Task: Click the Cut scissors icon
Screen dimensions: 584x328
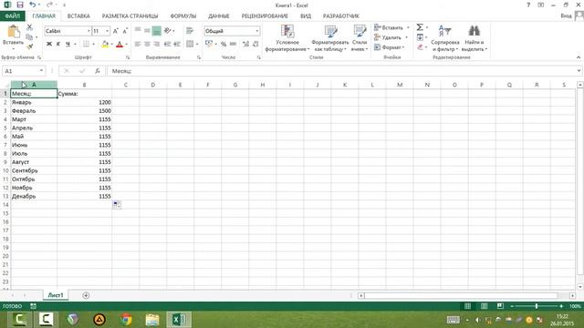Action: (29, 27)
